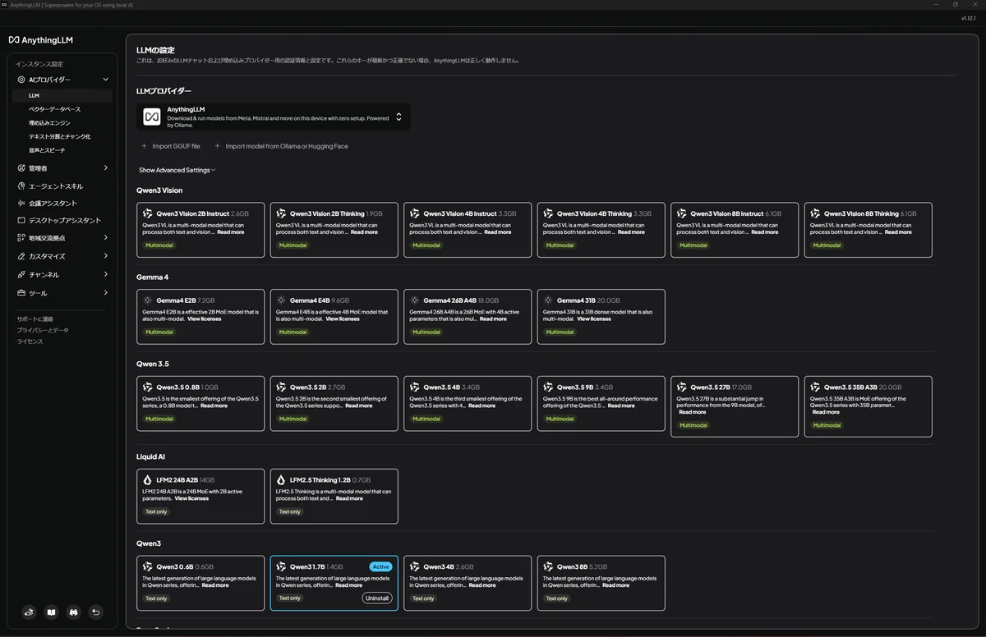Select the Qwen3 4B model card
Screen dimensions: 986x637
[468, 583]
